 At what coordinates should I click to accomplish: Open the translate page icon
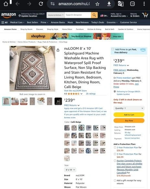pos(120,4)
